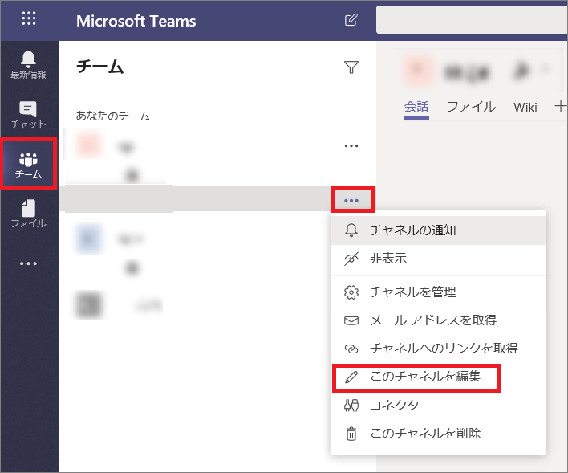Click the あなたのチーム heading
The image size is (568, 473).
tap(112, 116)
